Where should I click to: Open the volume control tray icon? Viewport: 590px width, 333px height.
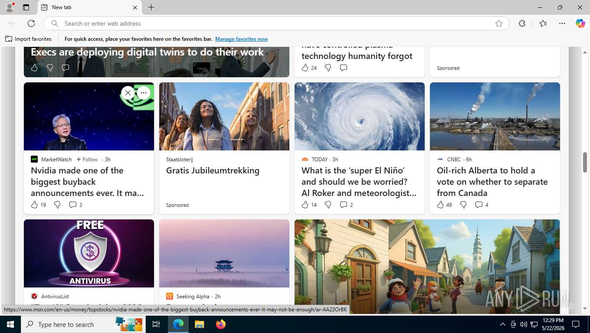pos(523,324)
